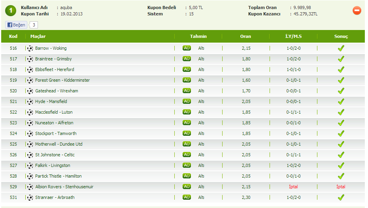Image resolution: width=368 pixels, height=208 pixels.
Task: Click the Facebook like count 3
Action: coord(34,25)
